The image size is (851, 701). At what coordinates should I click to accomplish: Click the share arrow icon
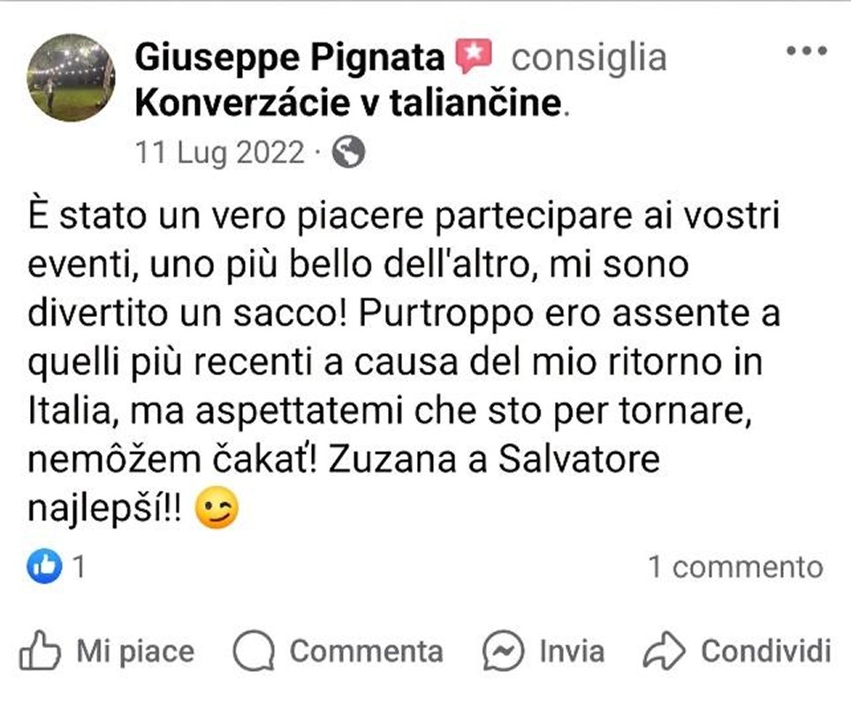click(x=665, y=651)
